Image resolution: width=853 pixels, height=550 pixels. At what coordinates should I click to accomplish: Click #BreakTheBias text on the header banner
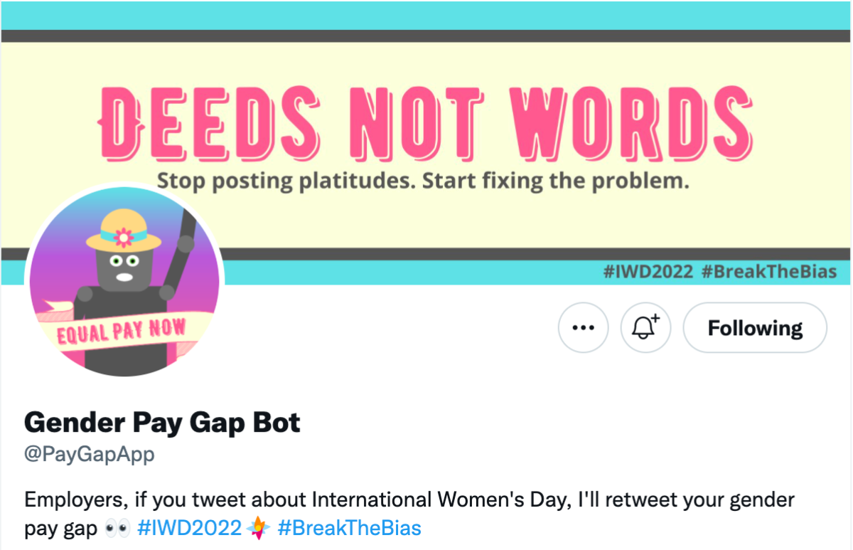pos(768,272)
